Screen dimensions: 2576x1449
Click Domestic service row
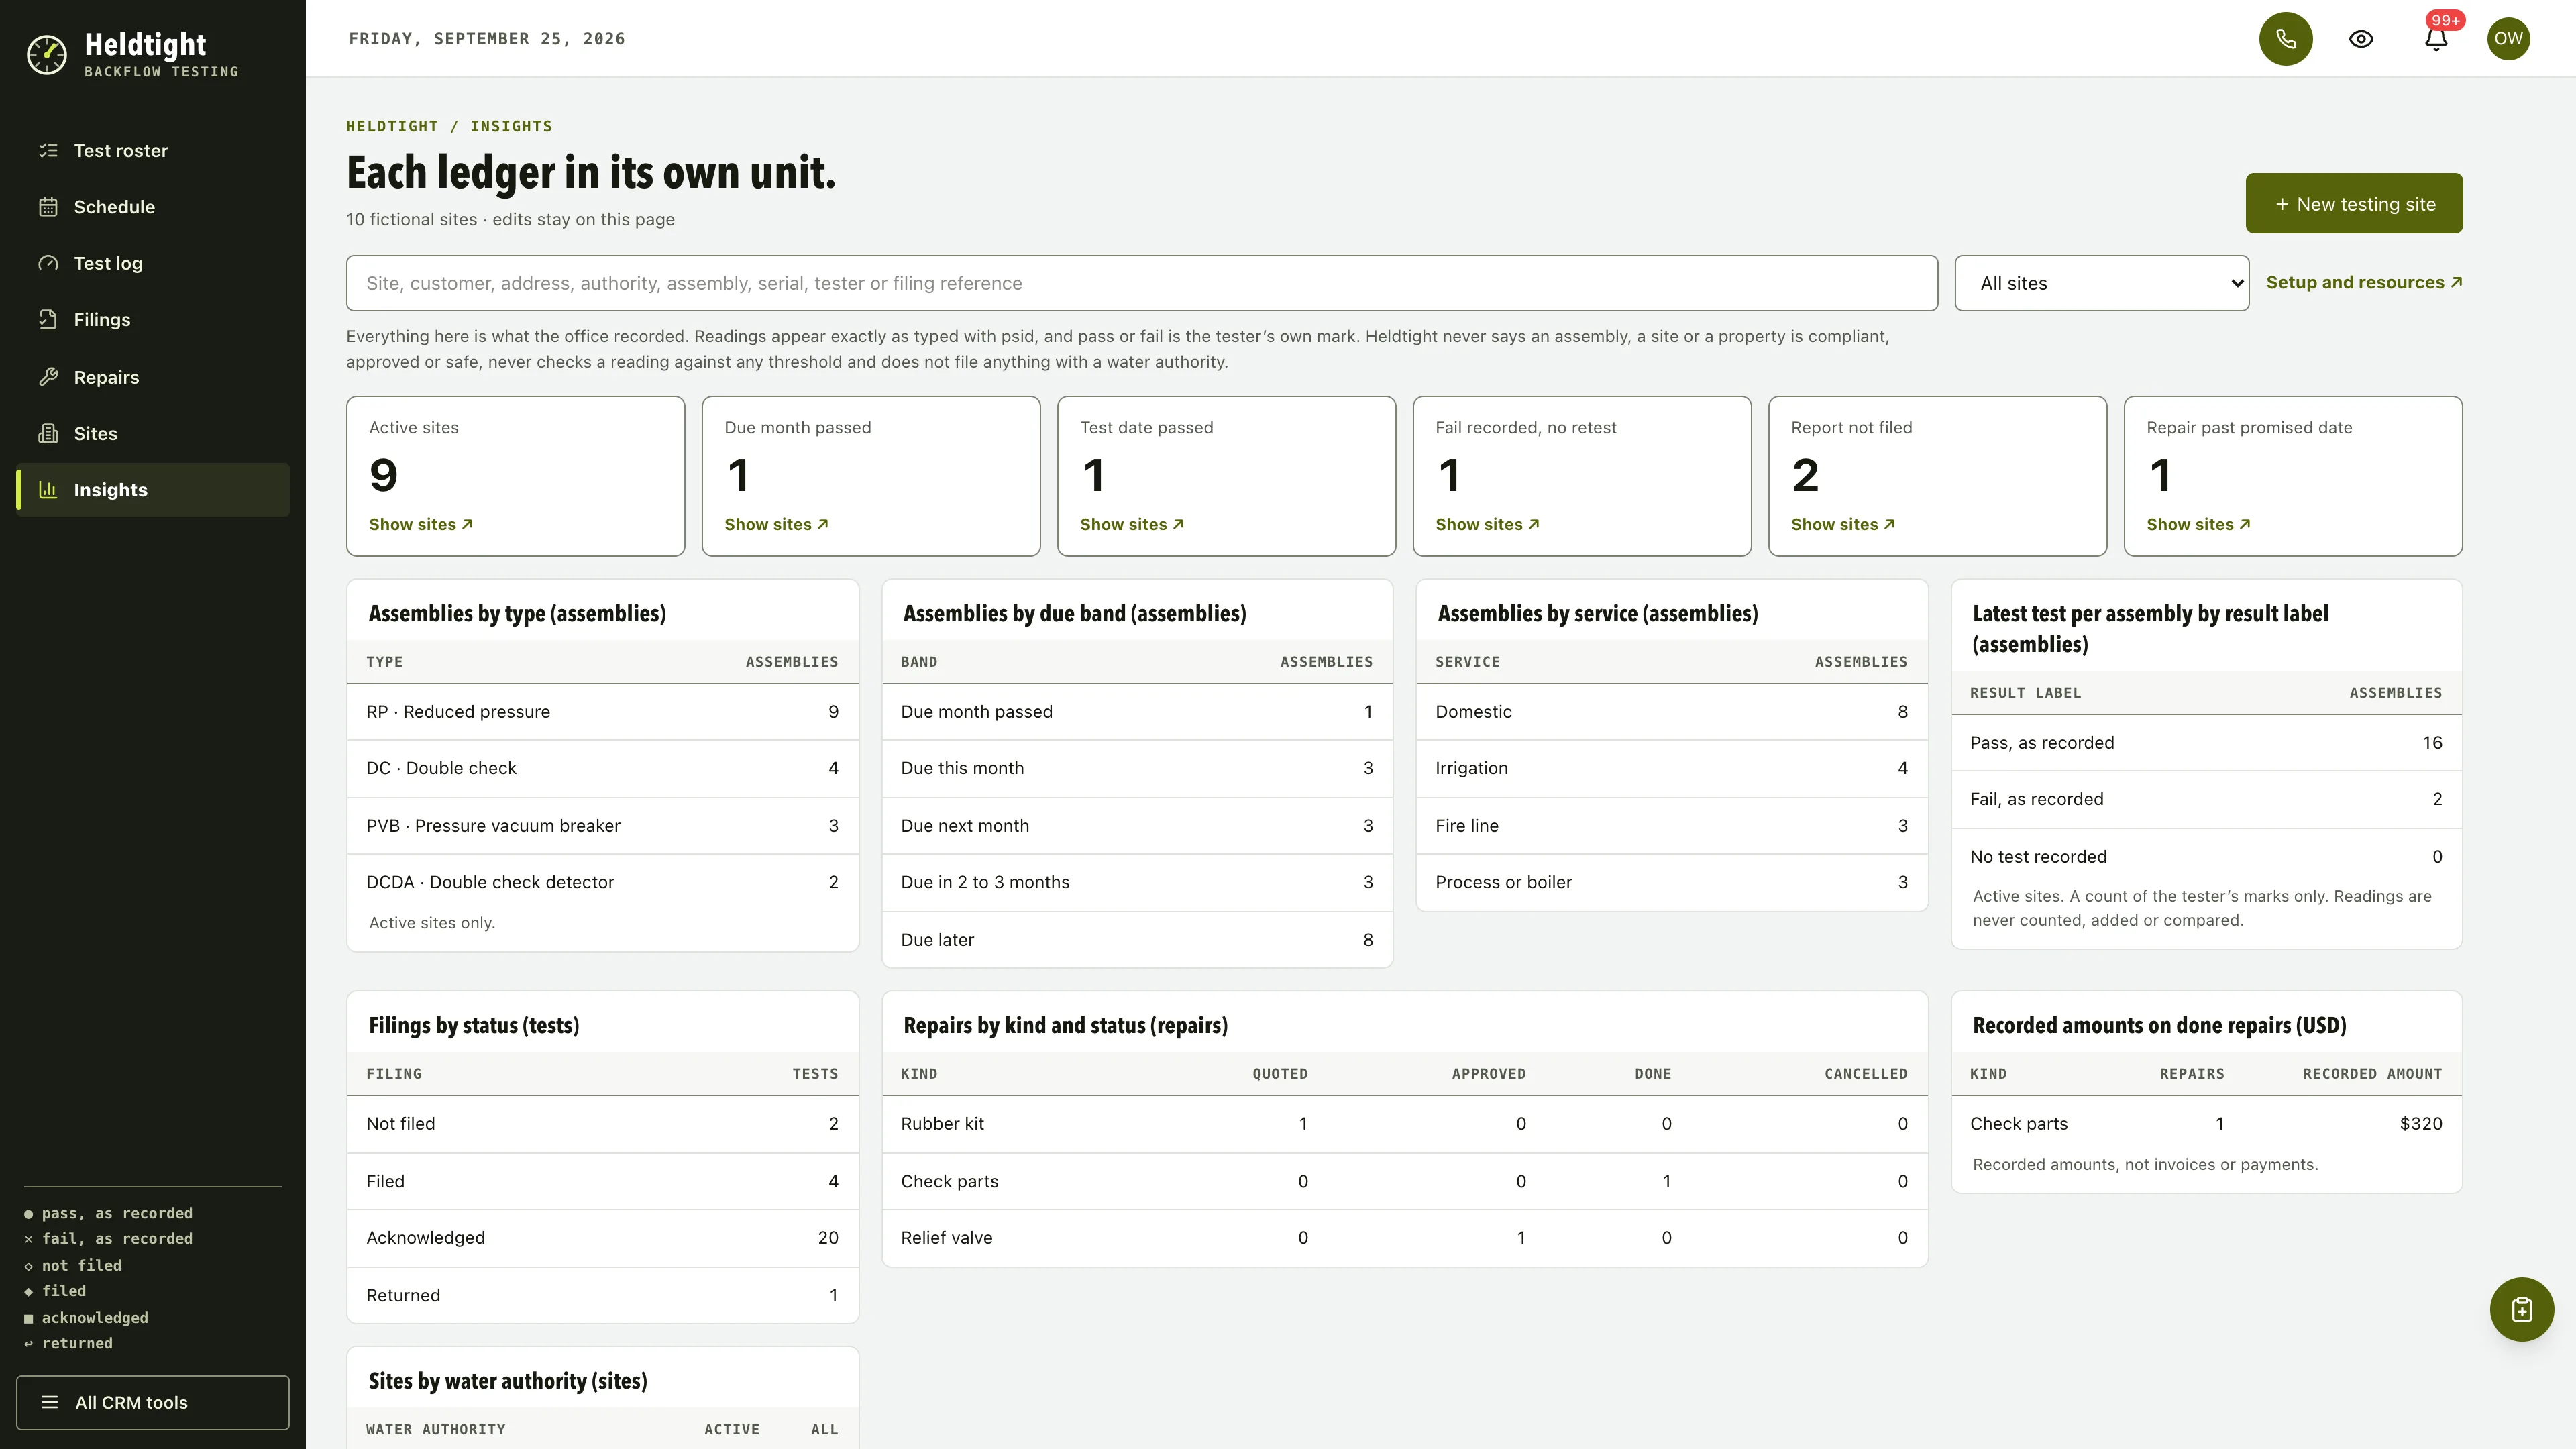[1672, 712]
